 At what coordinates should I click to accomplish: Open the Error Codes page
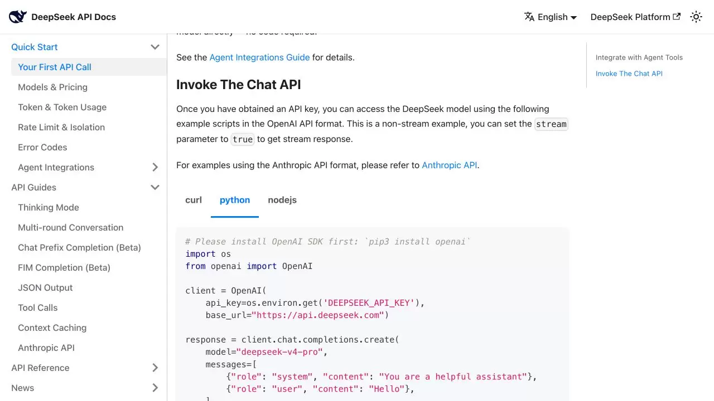[x=42, y=147]
